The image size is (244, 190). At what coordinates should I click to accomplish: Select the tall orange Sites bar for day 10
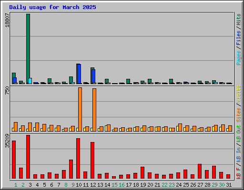(x=80, y=109)
